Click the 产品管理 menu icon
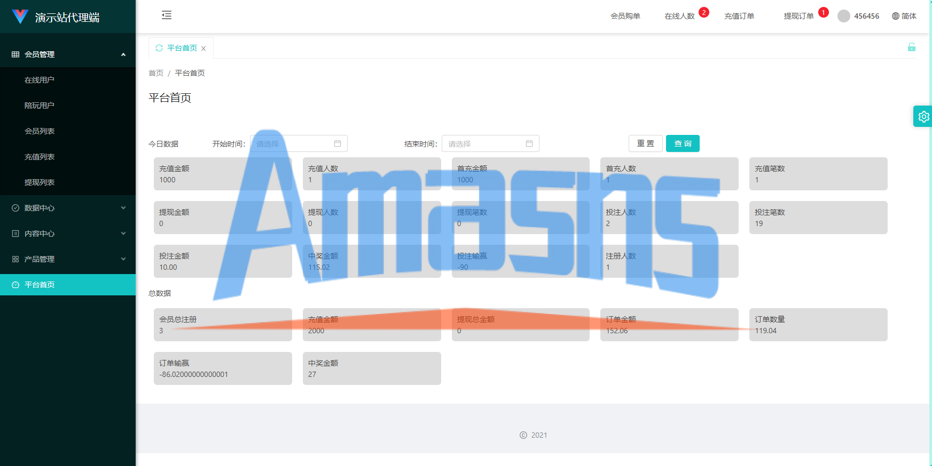932x466 pixels. (15, 259)
